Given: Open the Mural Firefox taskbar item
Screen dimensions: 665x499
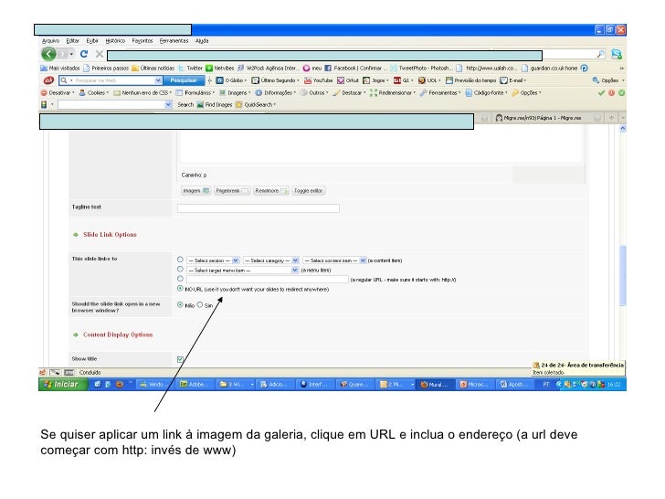Looking at the screenshot, I should (x=434, y=385).
